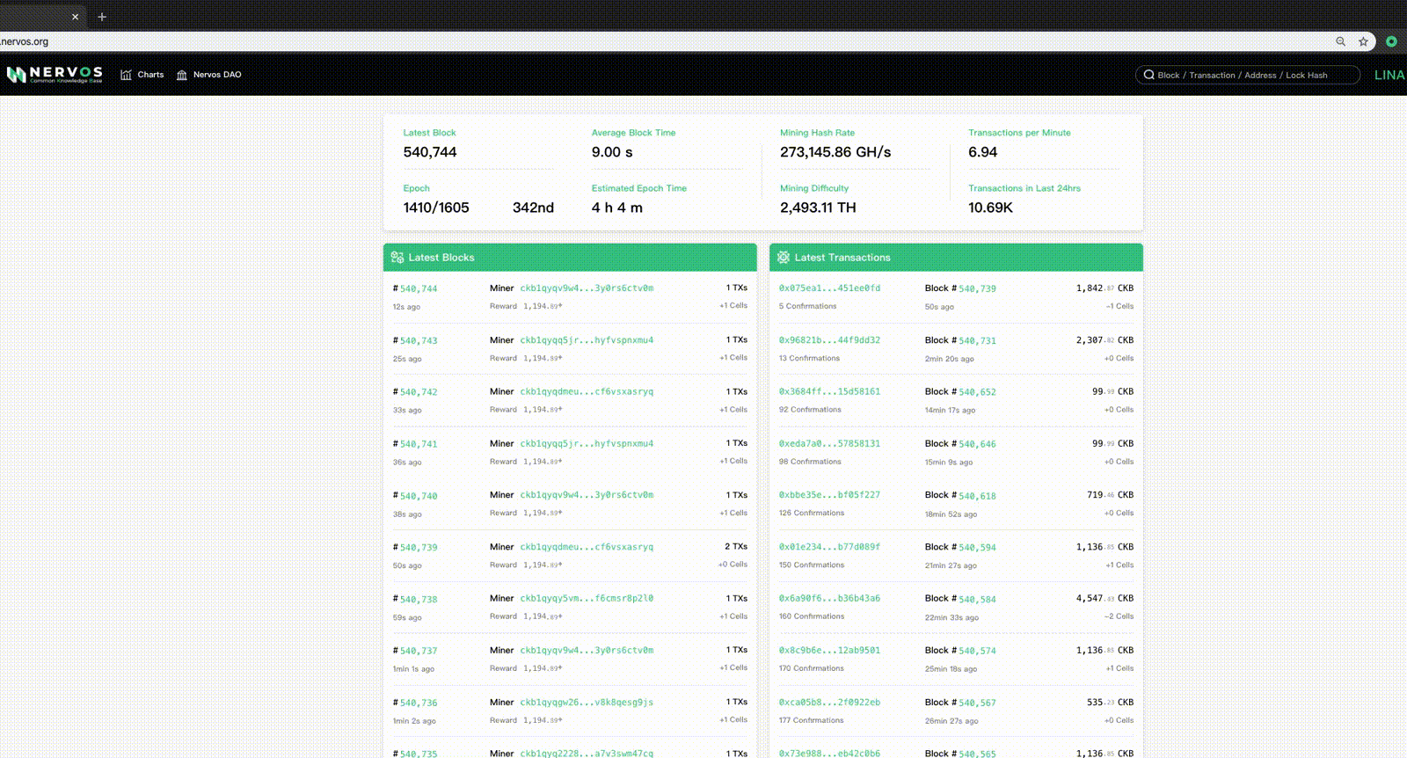This screenshot has width=1407, height=758.
Task: Focus the Block / Transaction search field
Action: click(x=1247, y=75)
